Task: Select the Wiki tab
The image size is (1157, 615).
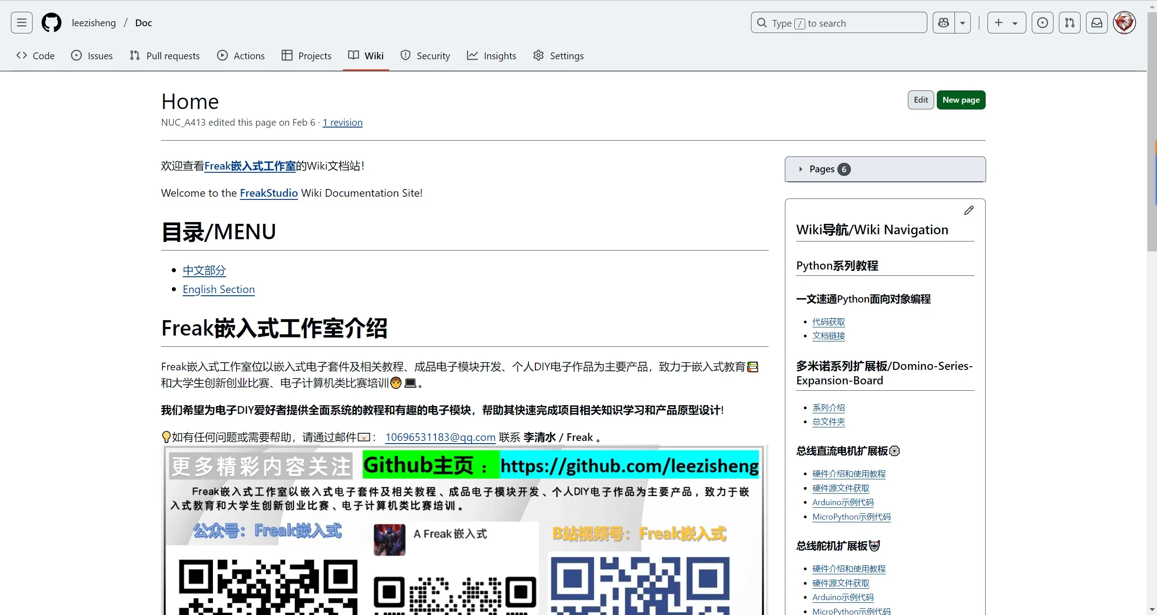Action: (366, 56)
